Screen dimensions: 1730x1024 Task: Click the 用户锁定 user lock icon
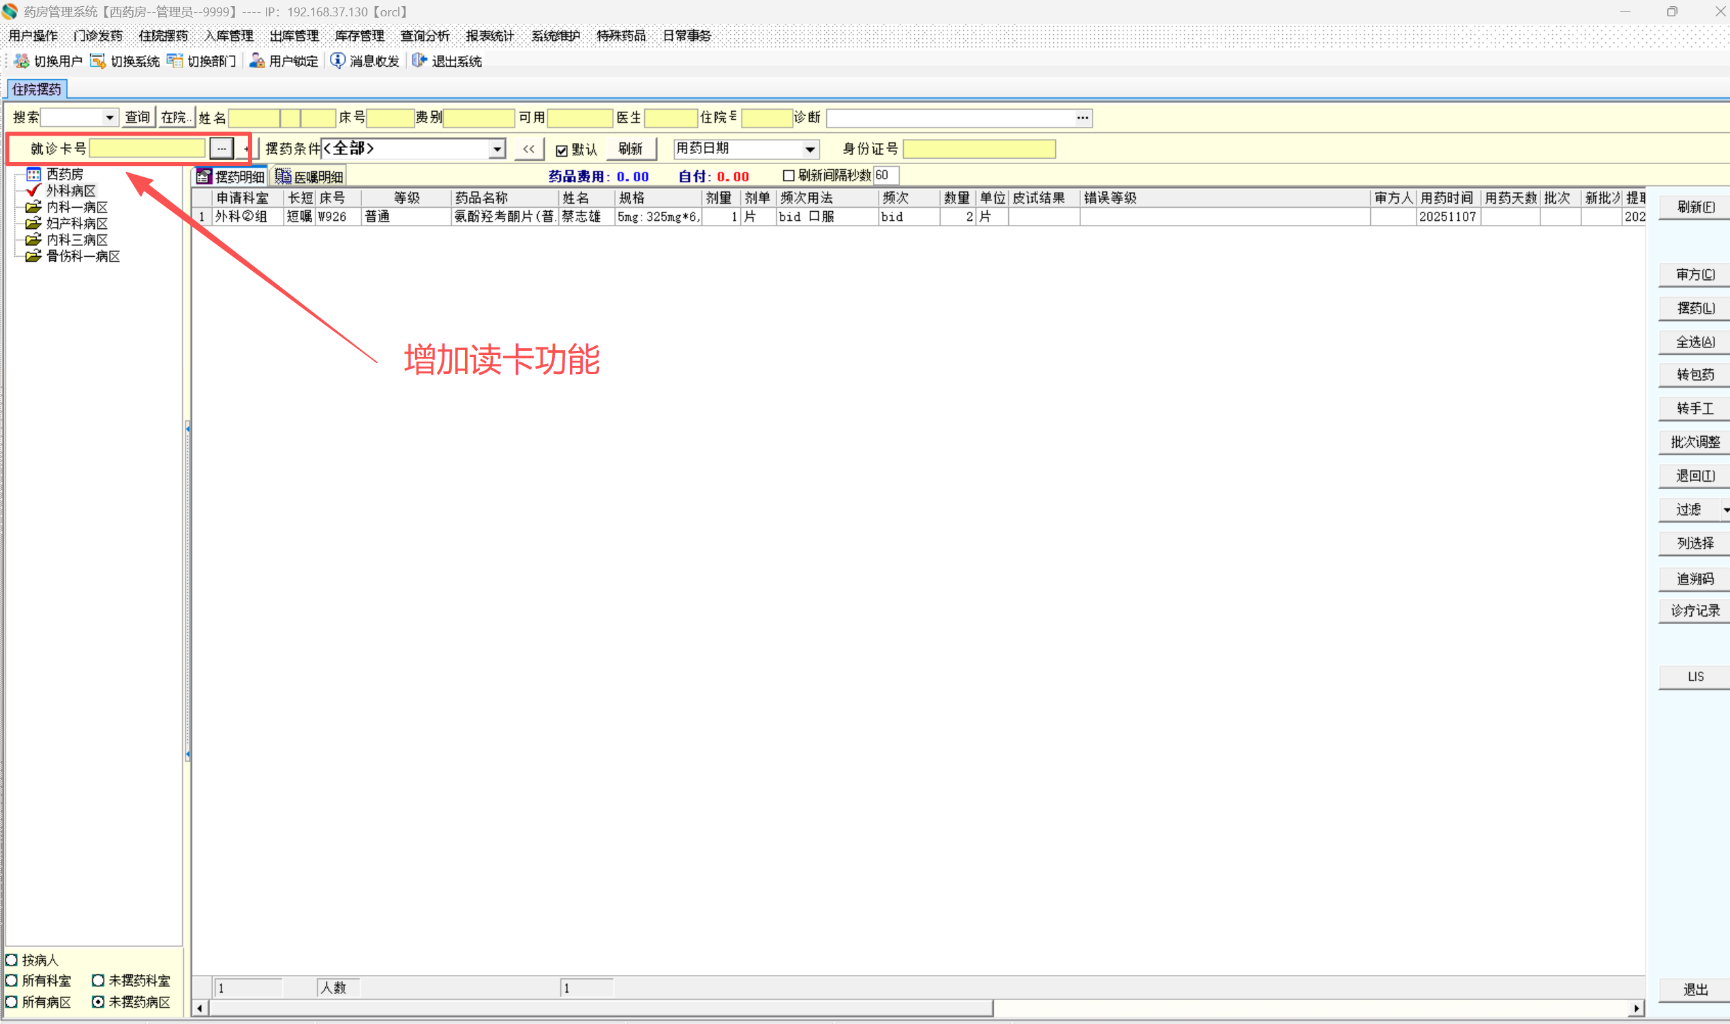click(257, 61)
